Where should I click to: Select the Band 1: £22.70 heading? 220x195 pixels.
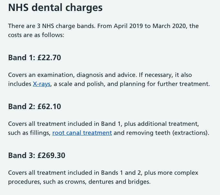35,58
